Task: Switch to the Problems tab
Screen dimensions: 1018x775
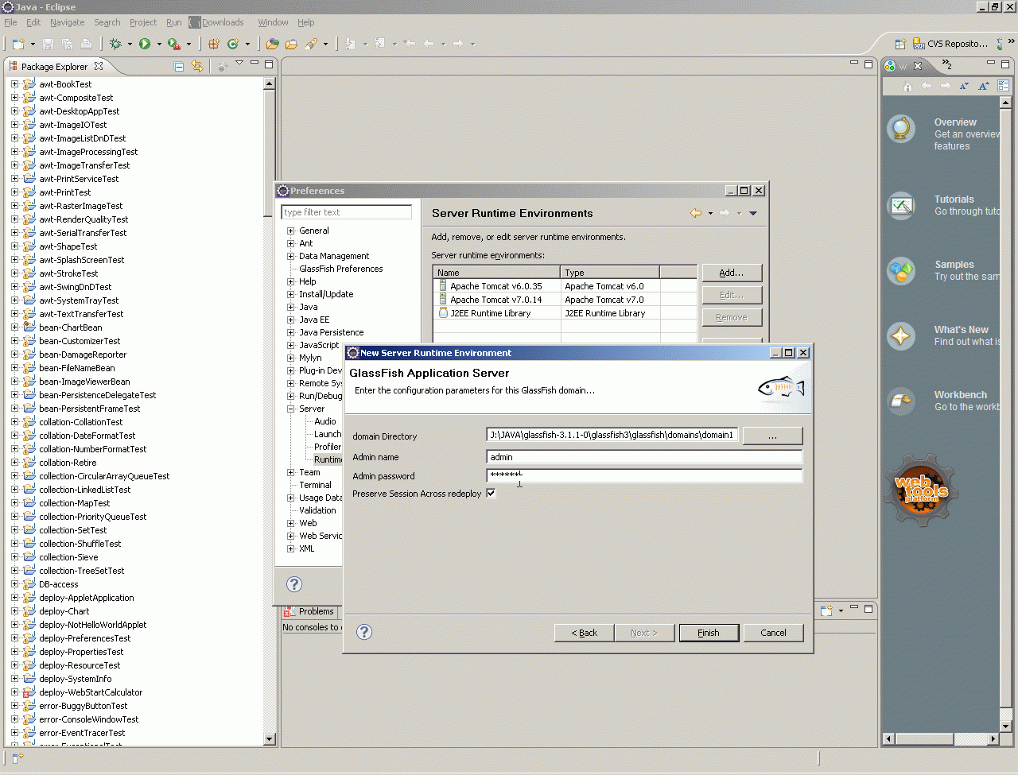Action: click(x=310, y=611)
